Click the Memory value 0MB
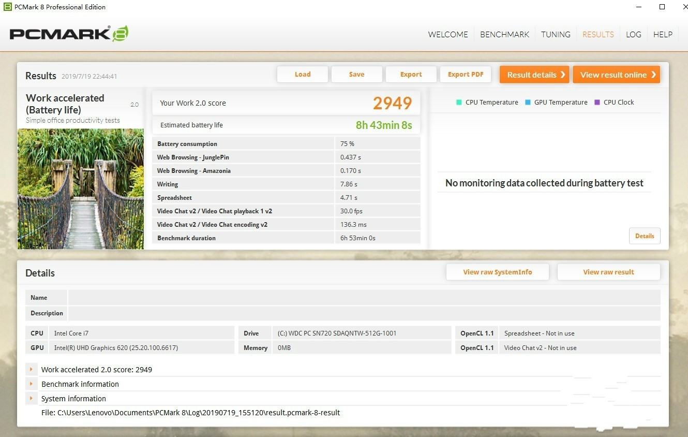This screenshot has width=688, height=437. 285,347
